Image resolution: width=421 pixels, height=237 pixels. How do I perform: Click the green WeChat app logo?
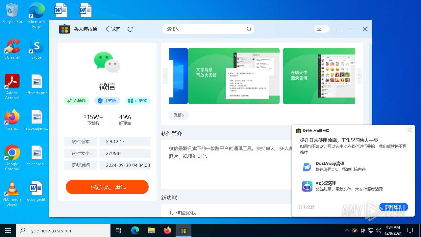[x=107, y=62]
